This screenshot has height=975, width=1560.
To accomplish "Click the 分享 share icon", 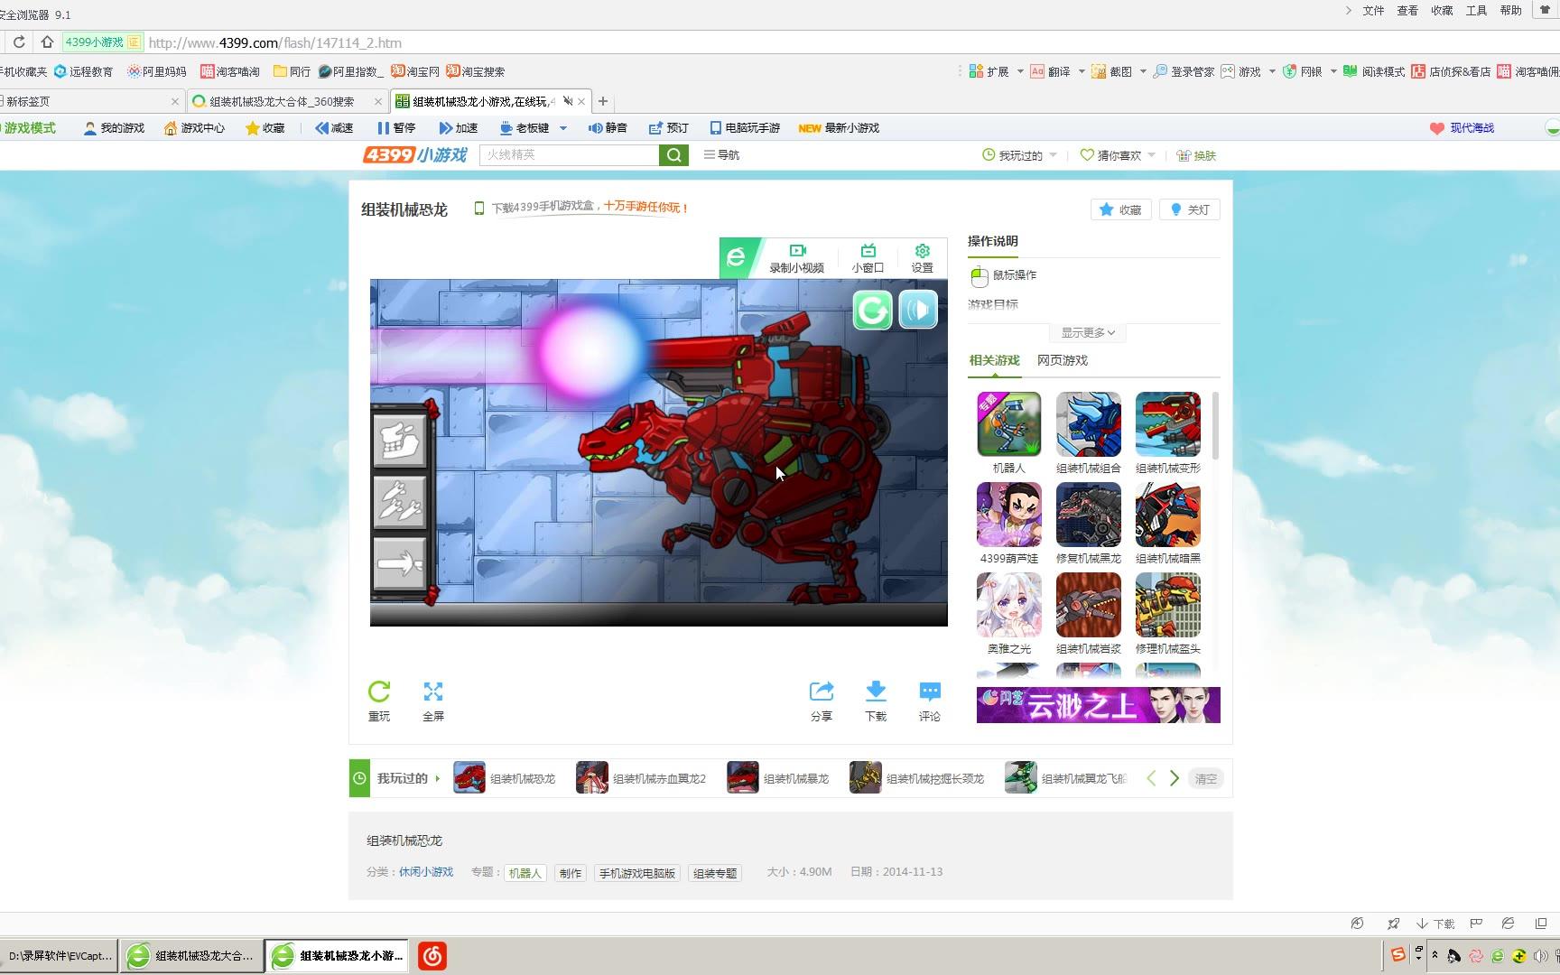I will click(822, 701).
